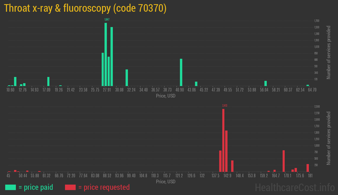Select the 27.91 tick label on the upper axis
338x195 pixels.
coord(107,90)
